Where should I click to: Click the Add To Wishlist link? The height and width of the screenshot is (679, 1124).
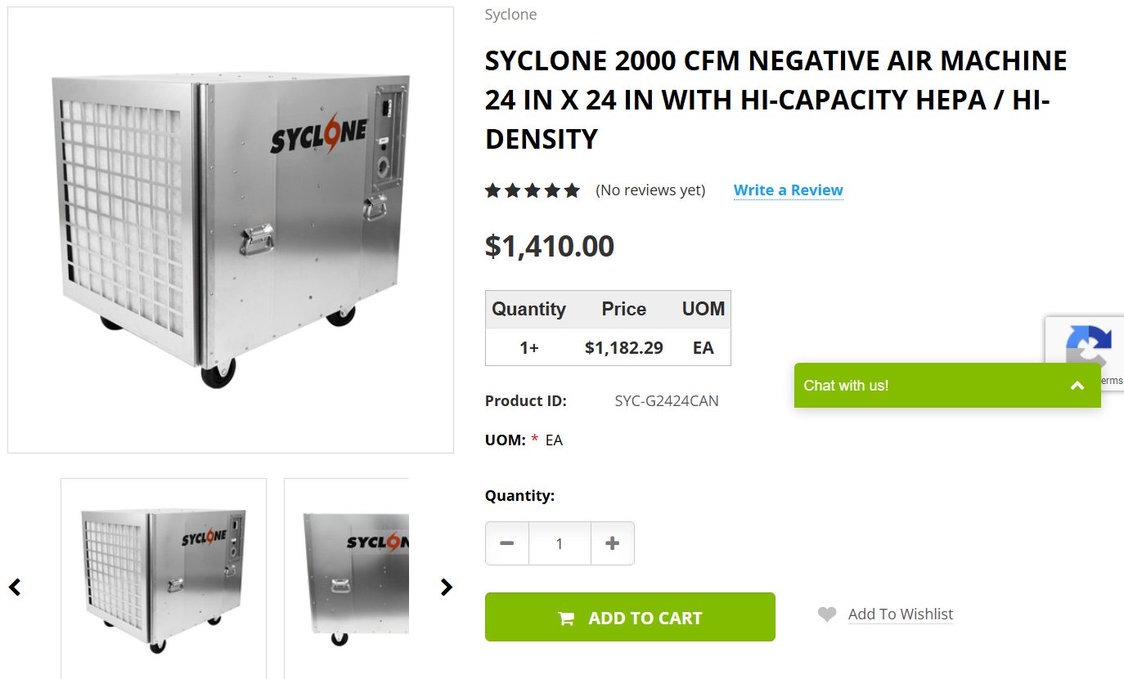(900, 614)
